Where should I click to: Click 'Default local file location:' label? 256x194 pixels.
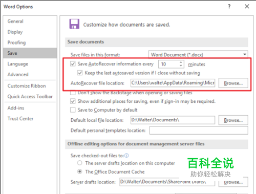click(97, 120)
